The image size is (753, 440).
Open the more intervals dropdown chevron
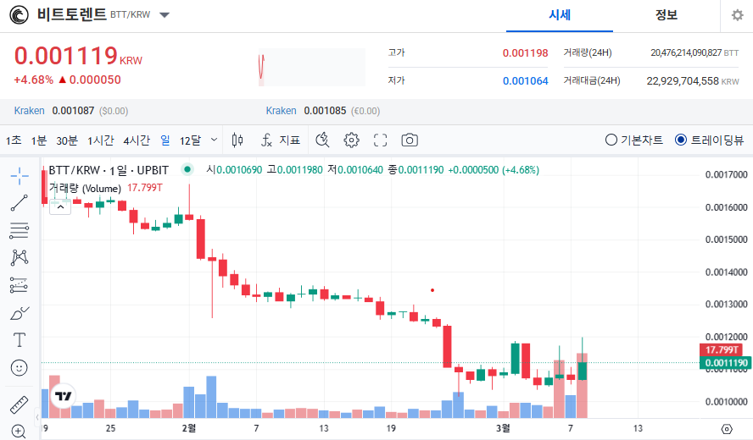(x=215, y=140)
